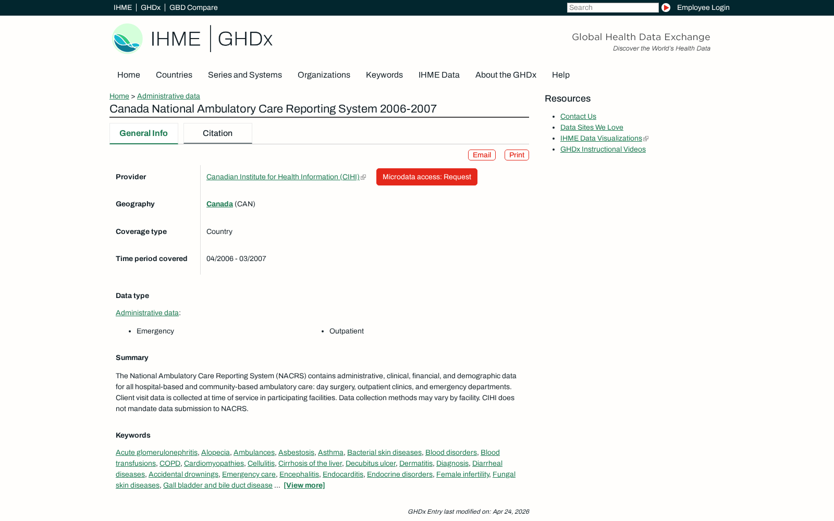Open the Series and Systems menu
The width and height of the screenshot is (834, 521).
pos(245,75)
